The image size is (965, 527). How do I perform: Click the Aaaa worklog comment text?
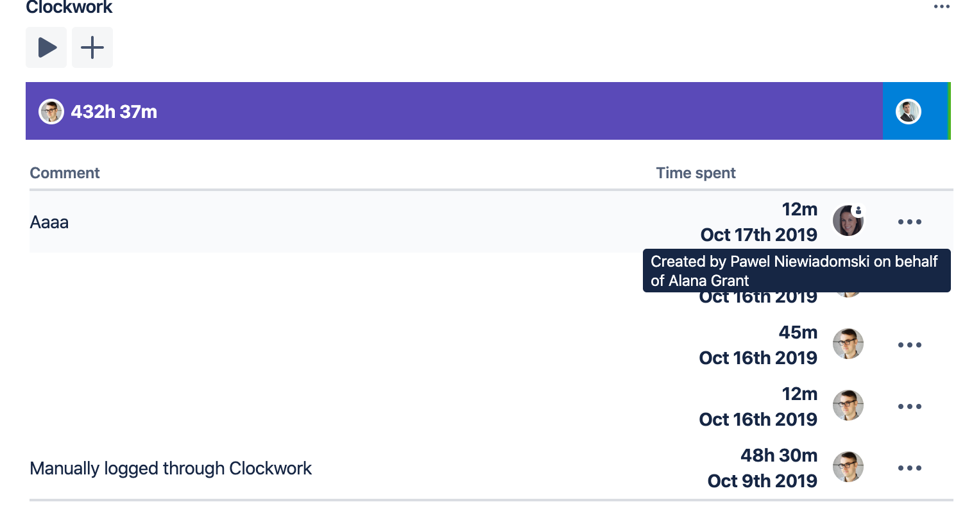coord(49,222)
